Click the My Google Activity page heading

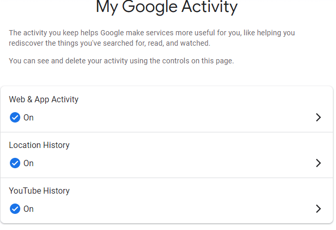tap(167, 7)
